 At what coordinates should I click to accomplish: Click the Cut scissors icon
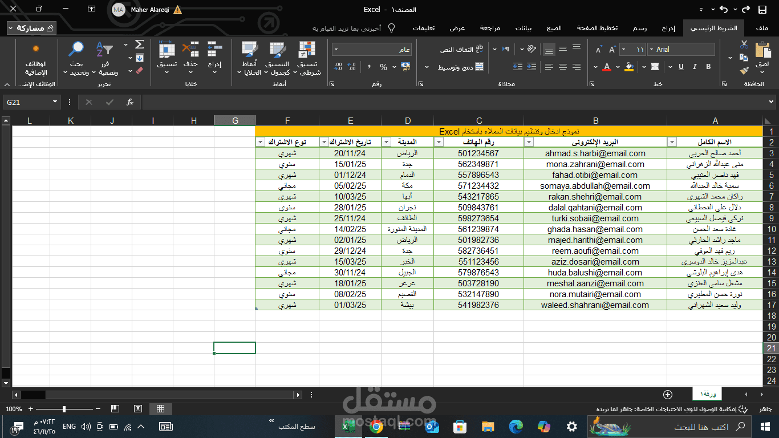(744, 44)
